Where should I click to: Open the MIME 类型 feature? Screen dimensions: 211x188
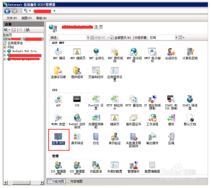tap(59, 120)
